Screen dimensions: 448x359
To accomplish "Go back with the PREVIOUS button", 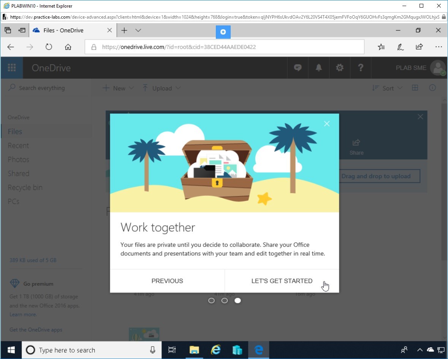I will pyautogui.click(x=167, y=281).
